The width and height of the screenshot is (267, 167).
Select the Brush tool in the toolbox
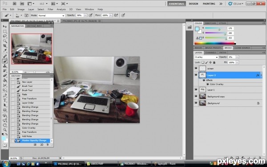[5, 61]
